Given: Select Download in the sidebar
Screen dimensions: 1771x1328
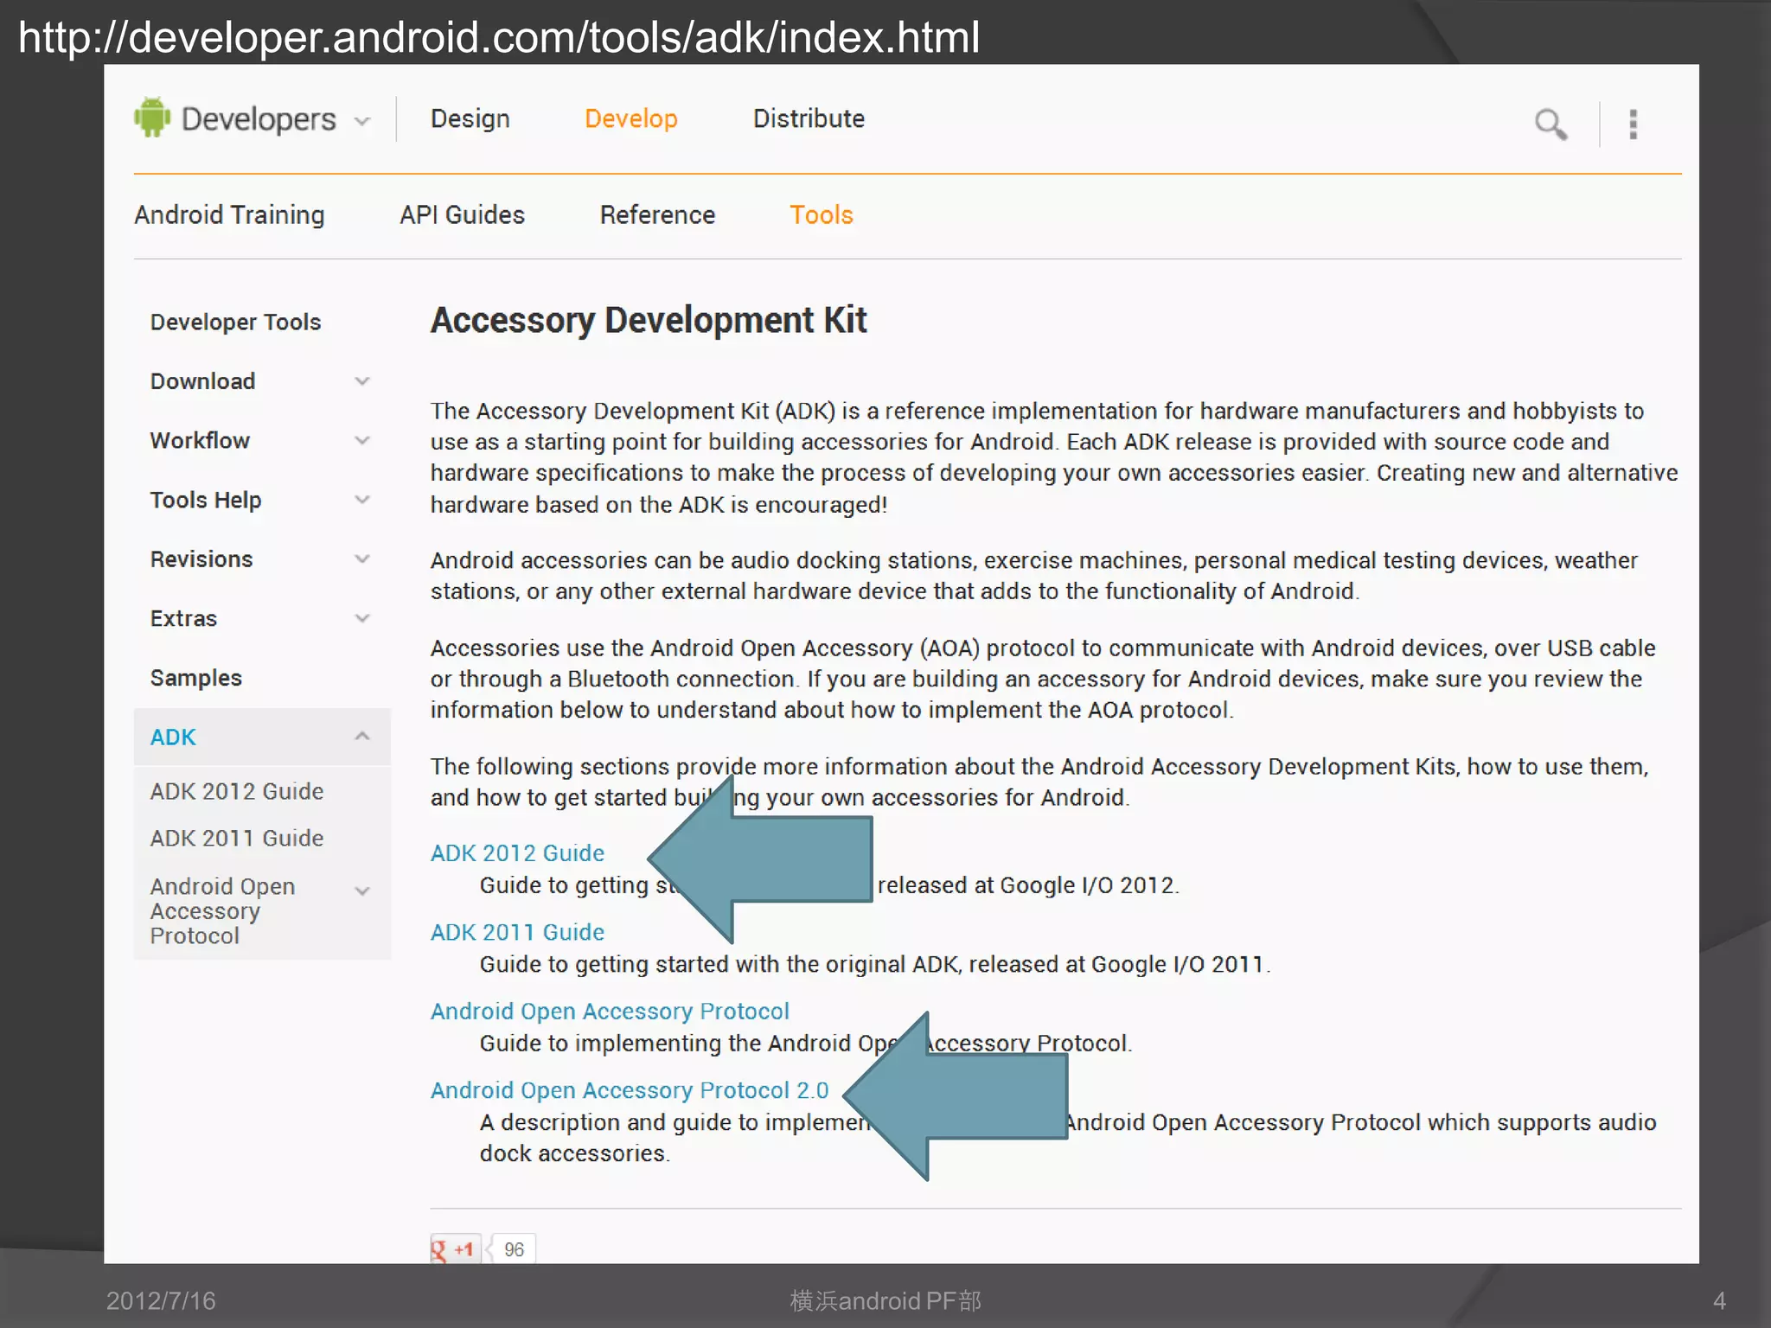Looking at the screenshot, I should pos(202,381).
